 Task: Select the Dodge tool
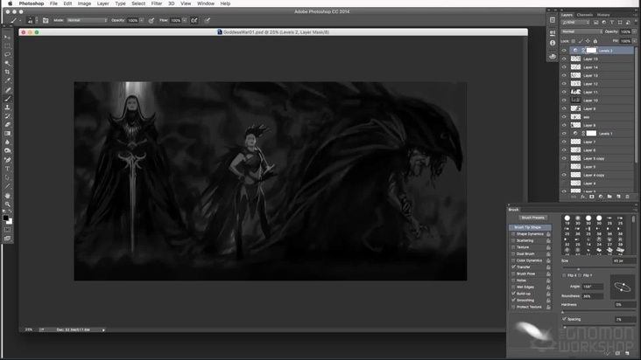pos(7,151)
